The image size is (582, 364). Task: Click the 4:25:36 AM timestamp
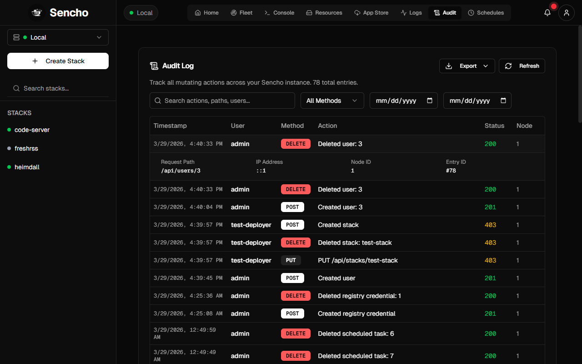(x=188, y=296)
